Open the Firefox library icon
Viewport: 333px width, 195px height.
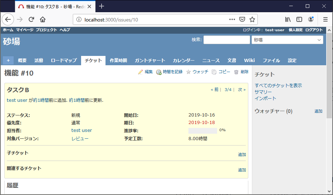click(x=288, y=19)
